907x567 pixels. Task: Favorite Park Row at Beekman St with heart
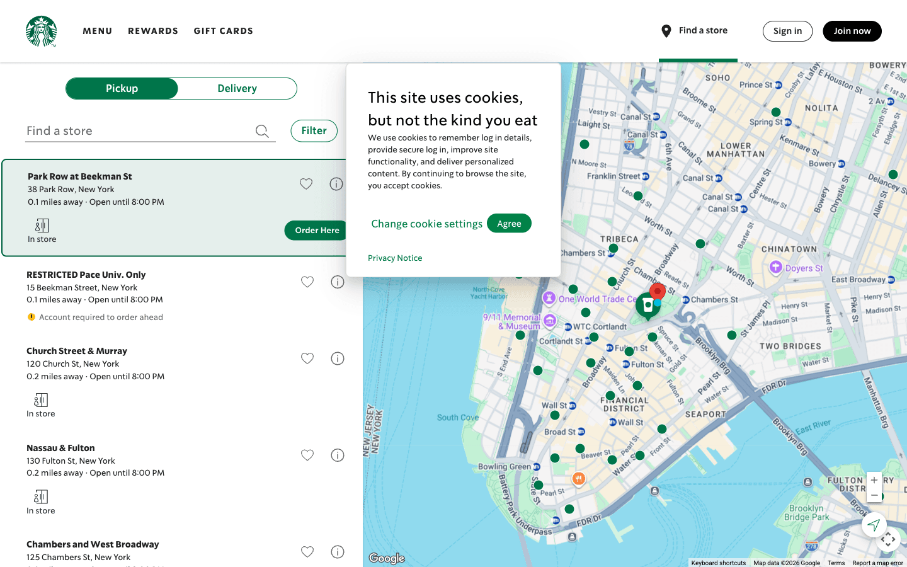point(306,183)
